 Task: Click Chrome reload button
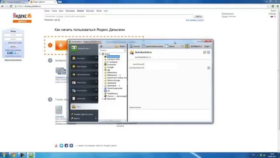pyautogui.click(x=11, y=6)
